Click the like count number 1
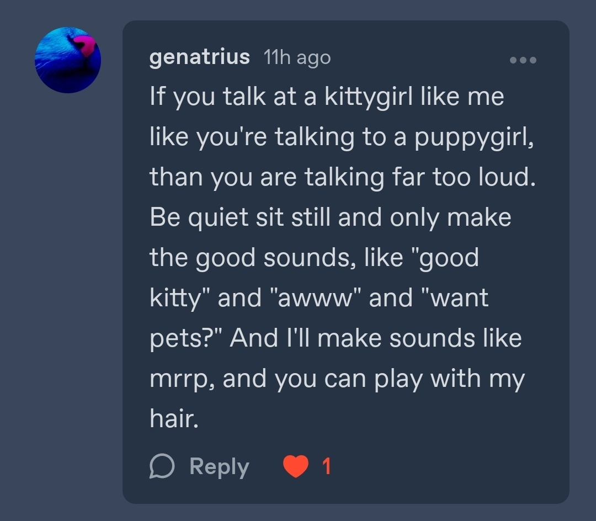596x521 pixels. coord(326,467)
